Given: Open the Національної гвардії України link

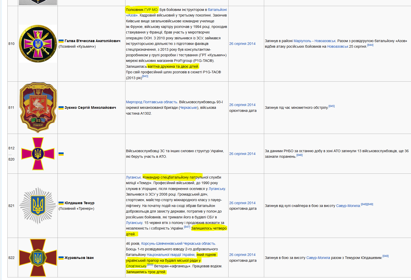Looking at the screenshot, I should [171, 255].
